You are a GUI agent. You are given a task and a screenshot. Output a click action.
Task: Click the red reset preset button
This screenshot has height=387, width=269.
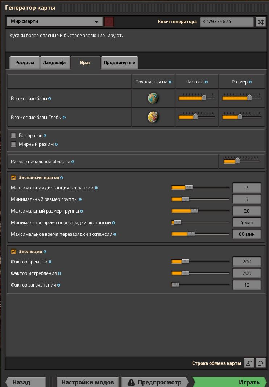[109, 22]
